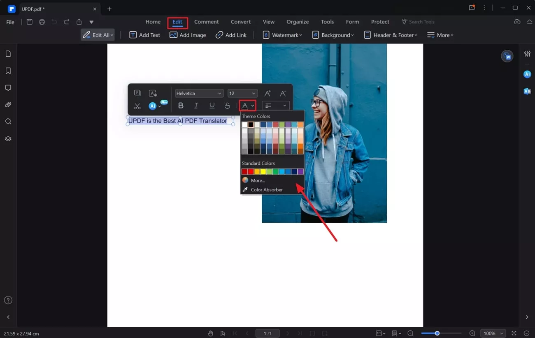
Task: Click the convert text box icon beside copy
Action: pos(153,93)
